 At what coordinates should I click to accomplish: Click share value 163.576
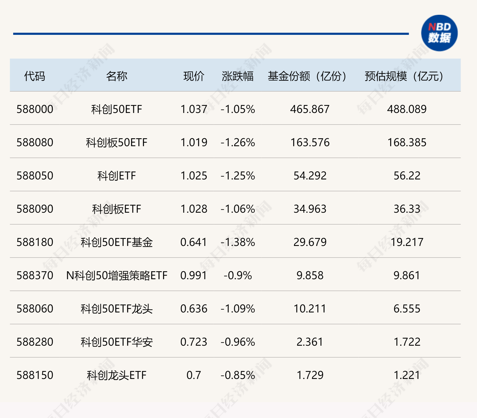point(310,142)
